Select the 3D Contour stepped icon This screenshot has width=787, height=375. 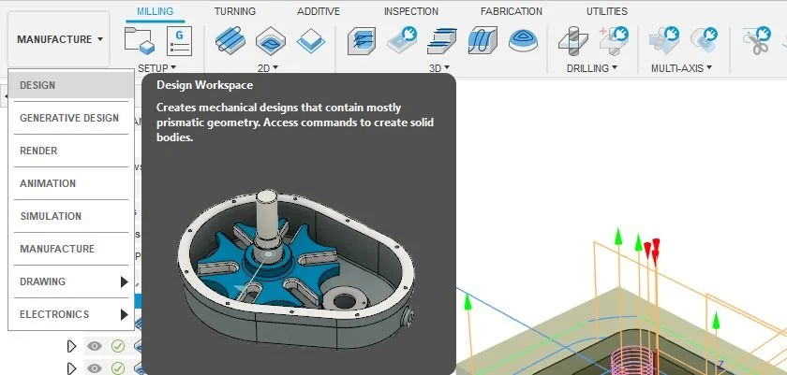(442, 40)
